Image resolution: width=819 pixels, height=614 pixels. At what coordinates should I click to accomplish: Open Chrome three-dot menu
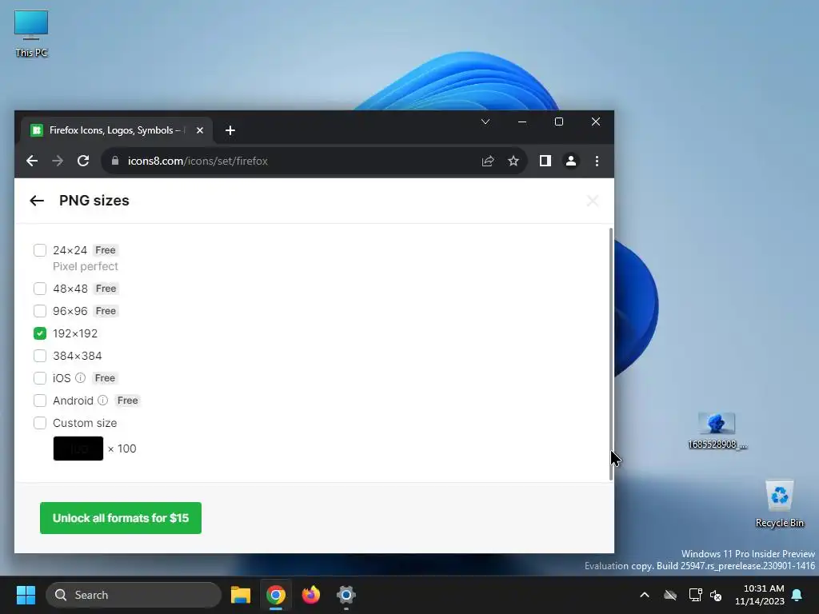click(x=597, y=161)
